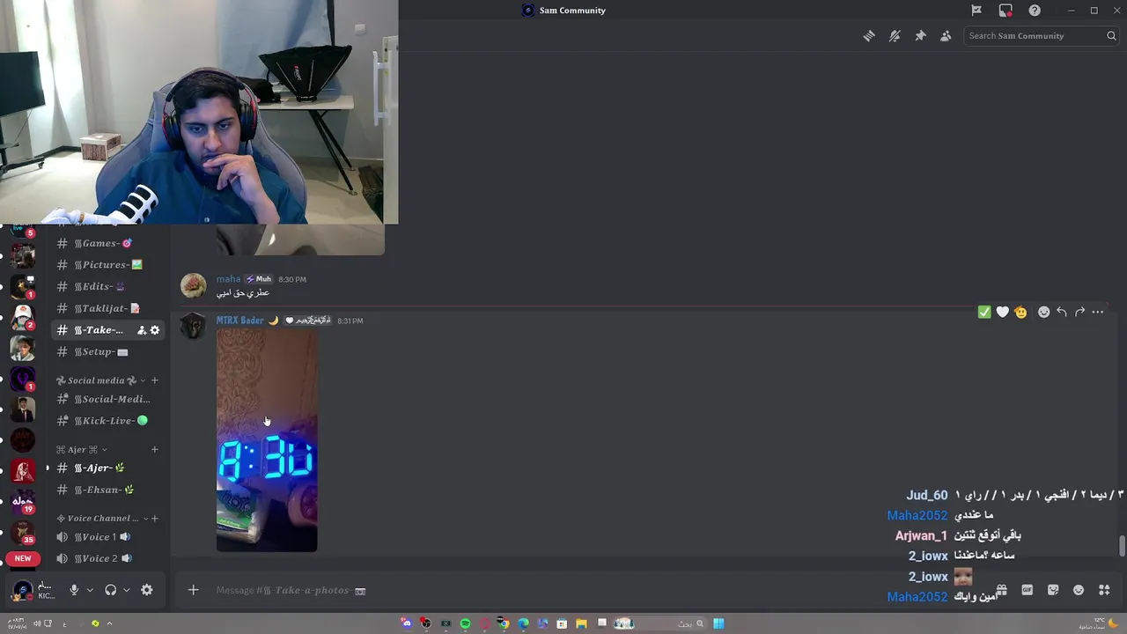Open the Ehsan text channel
The height and width of the screenshot is (634, 1127).
(109, 490)
